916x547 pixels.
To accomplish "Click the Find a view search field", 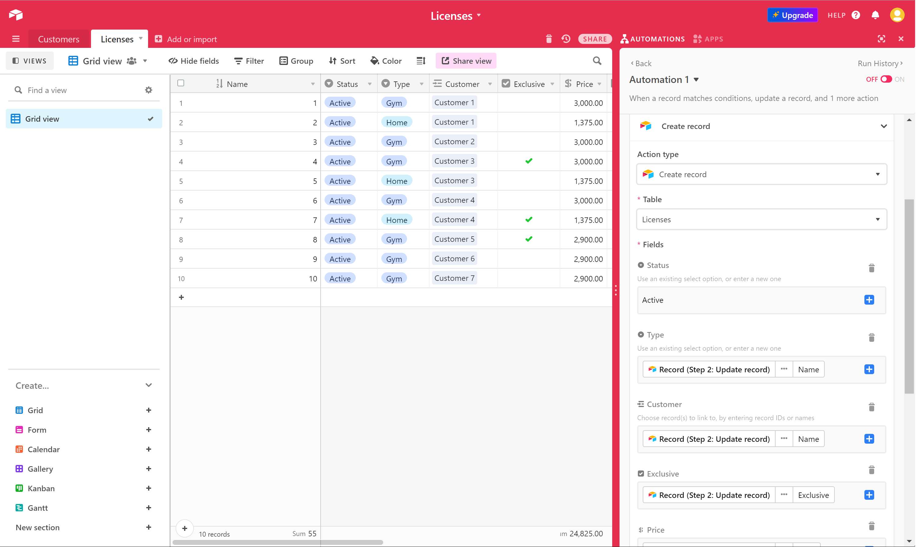I will click(83, 90).
